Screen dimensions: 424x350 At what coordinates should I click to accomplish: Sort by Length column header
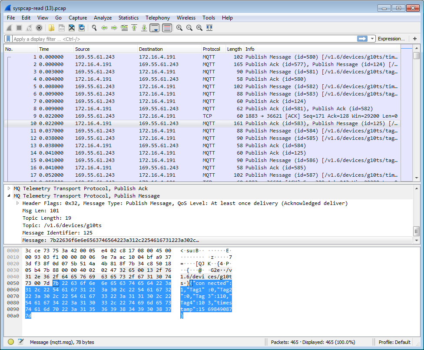(x=235, y=49)
